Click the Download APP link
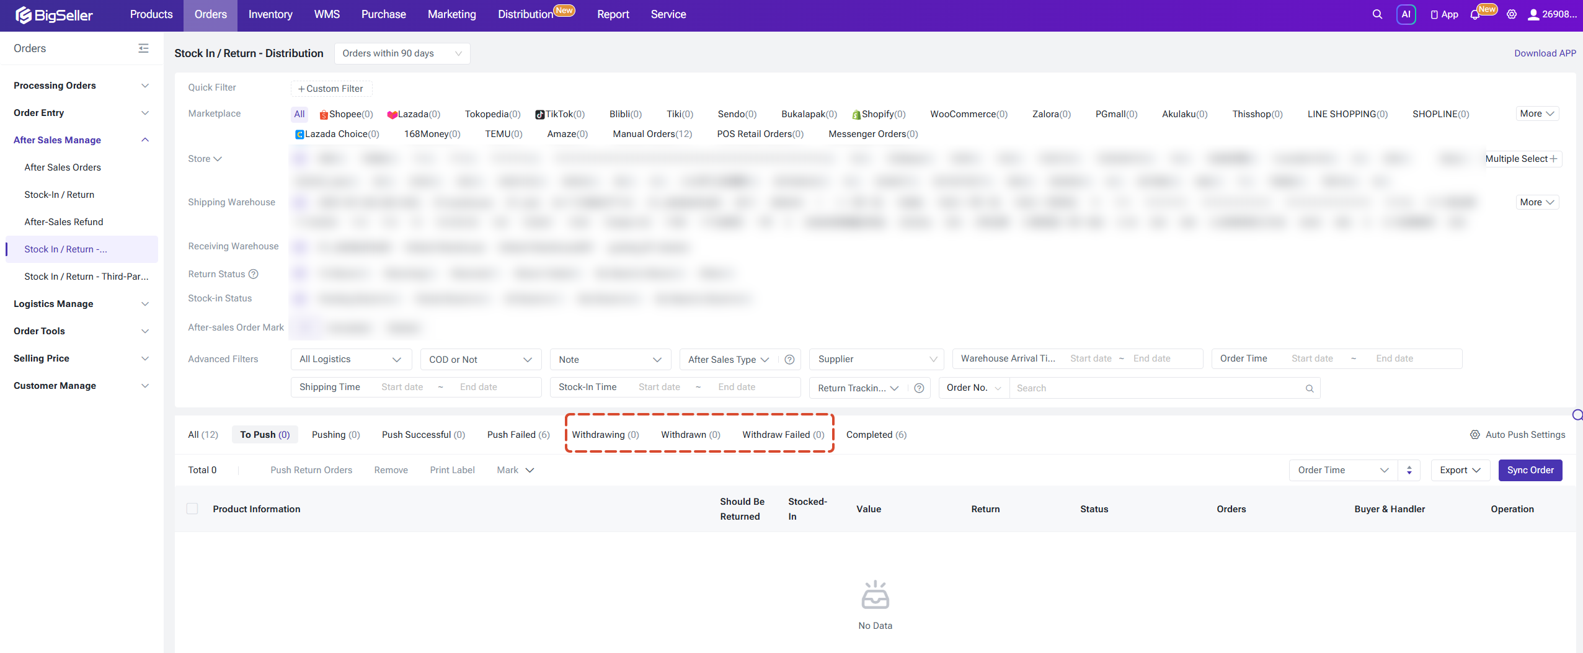1583x653 pixels. [x=1545, y=53]
